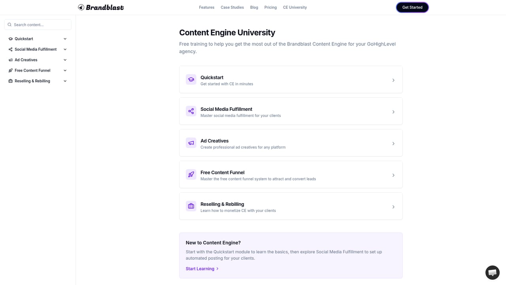Click the 'New to Content Engine?' heading

coord(213,243)
